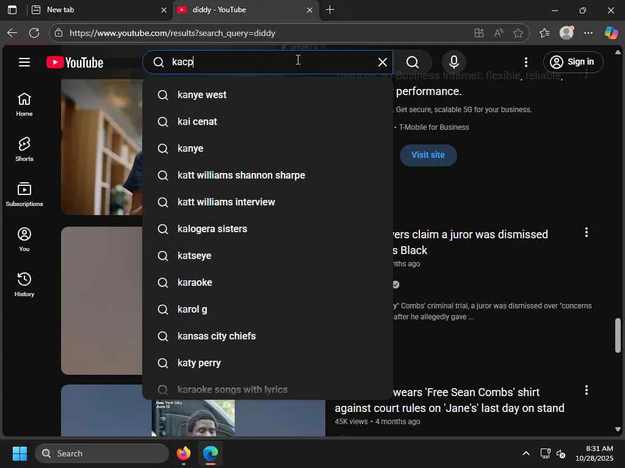Choose the 'karaoke' suggestion
Screen dimensions: 625x468
tap(267, 282)
